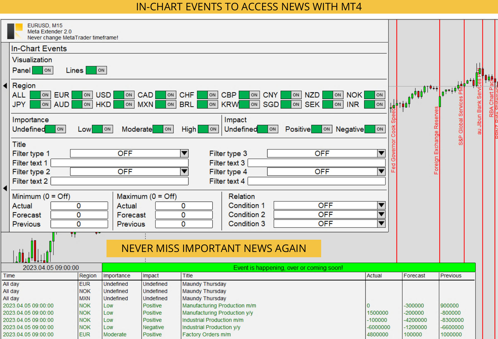Click the Filter text 2 input field
498x339 pixels.
click(x=120, y=181)
